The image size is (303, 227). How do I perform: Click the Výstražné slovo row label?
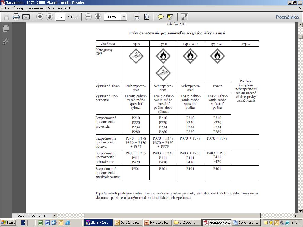[107, 86]
